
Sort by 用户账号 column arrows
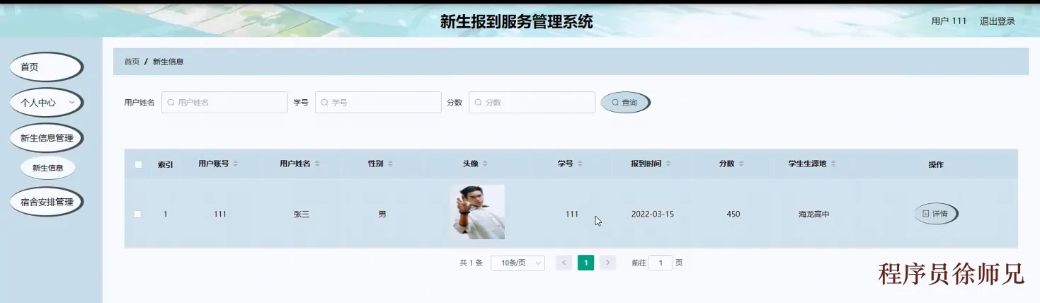(236, 164)
